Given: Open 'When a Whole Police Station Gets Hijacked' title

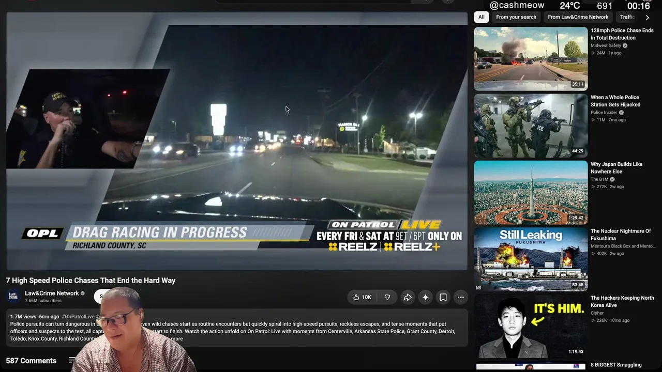Looking at the screenshot, I should (x=615, y=101).
